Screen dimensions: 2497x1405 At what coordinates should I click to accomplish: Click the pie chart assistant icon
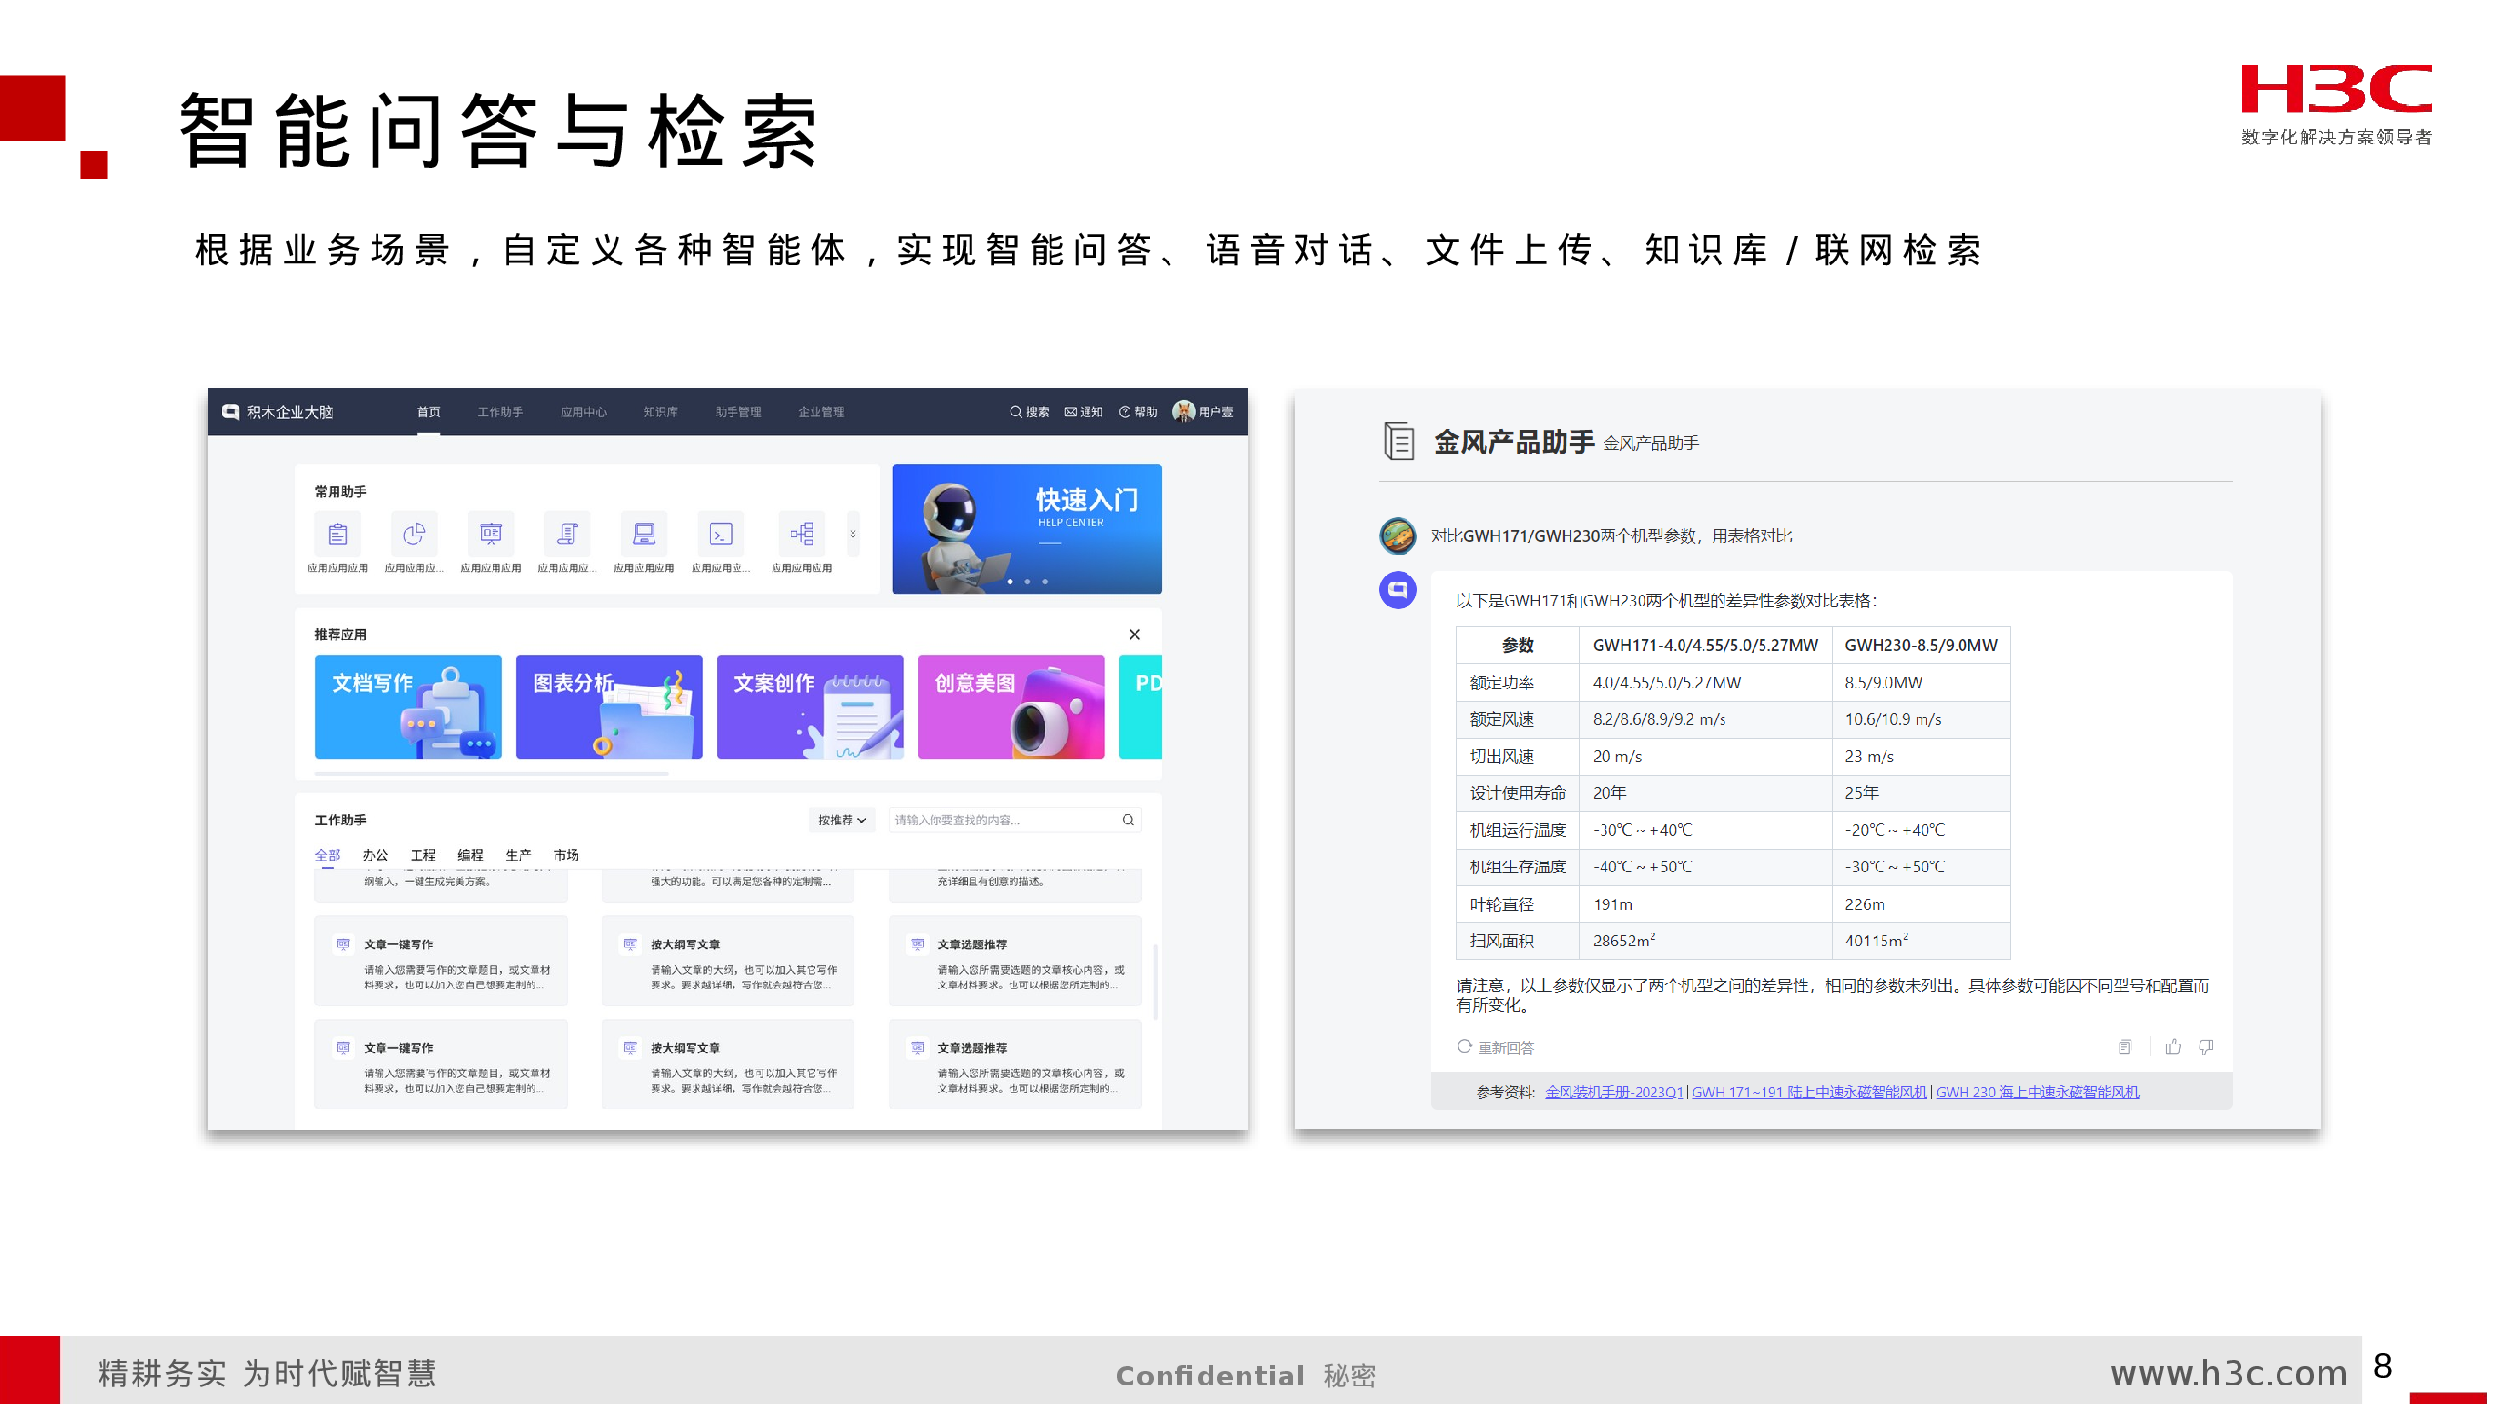[414, 534]
